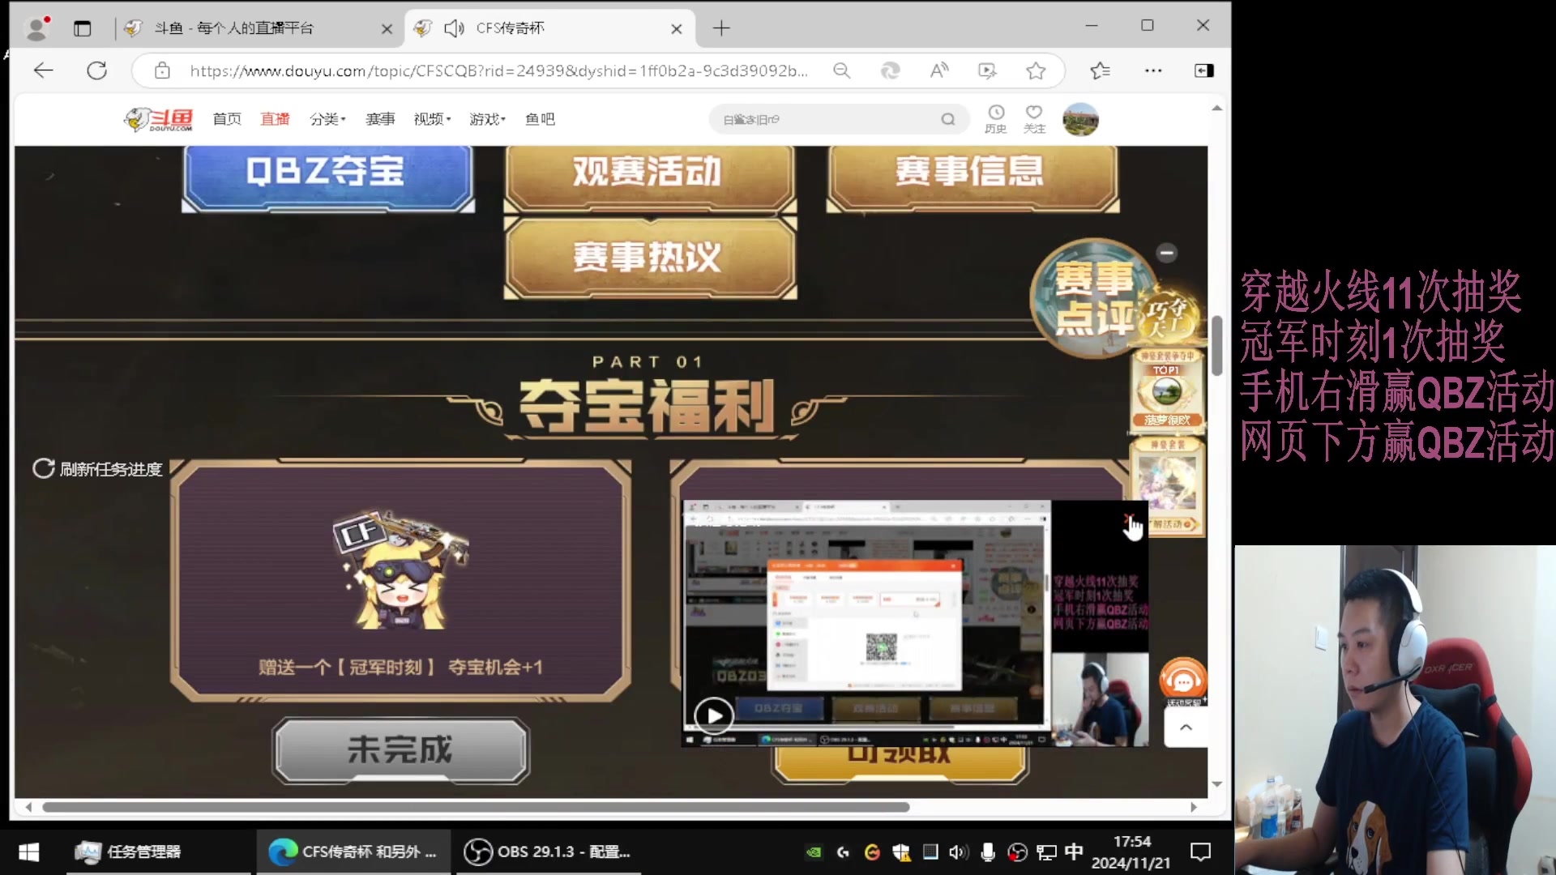
Task: Open followed channels heart icon
Action: pos(1034,118)
